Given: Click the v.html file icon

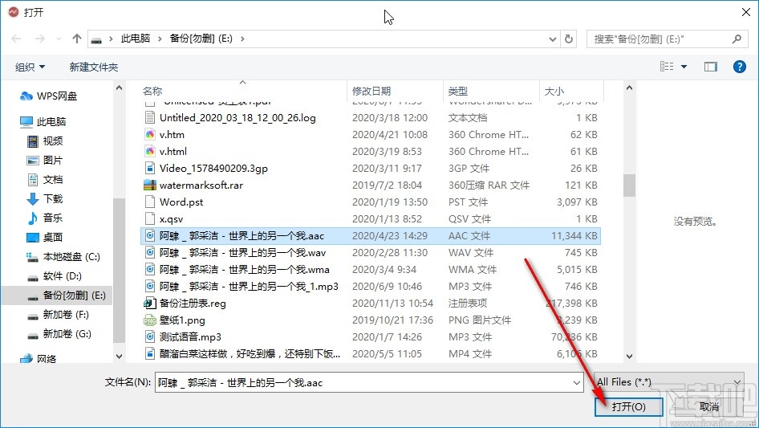Looking at the screenshot, I should tap(150, 152).
